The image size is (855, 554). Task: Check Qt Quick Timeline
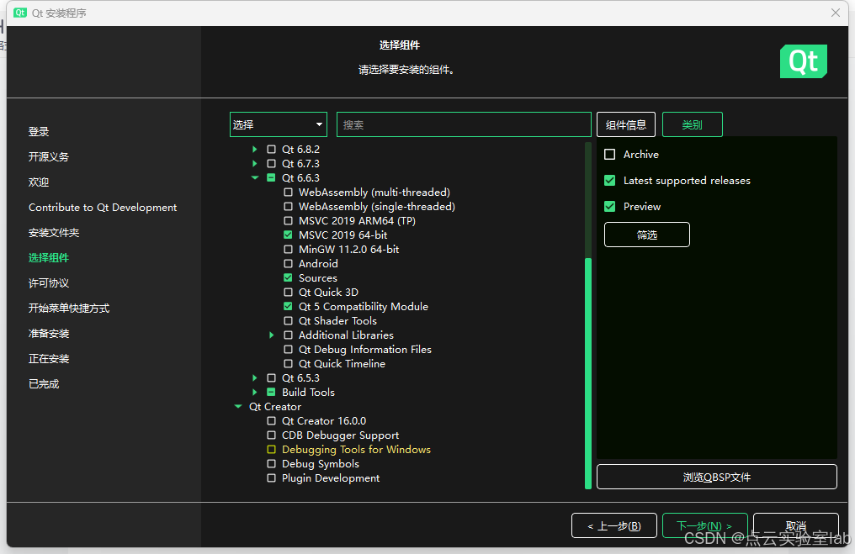288,363
